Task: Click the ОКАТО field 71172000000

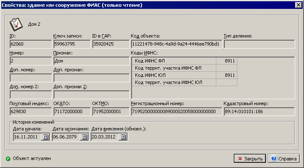Action: (x=72, y=111)
